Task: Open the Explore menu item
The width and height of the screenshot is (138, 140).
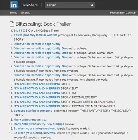Action: pos(26,13)
